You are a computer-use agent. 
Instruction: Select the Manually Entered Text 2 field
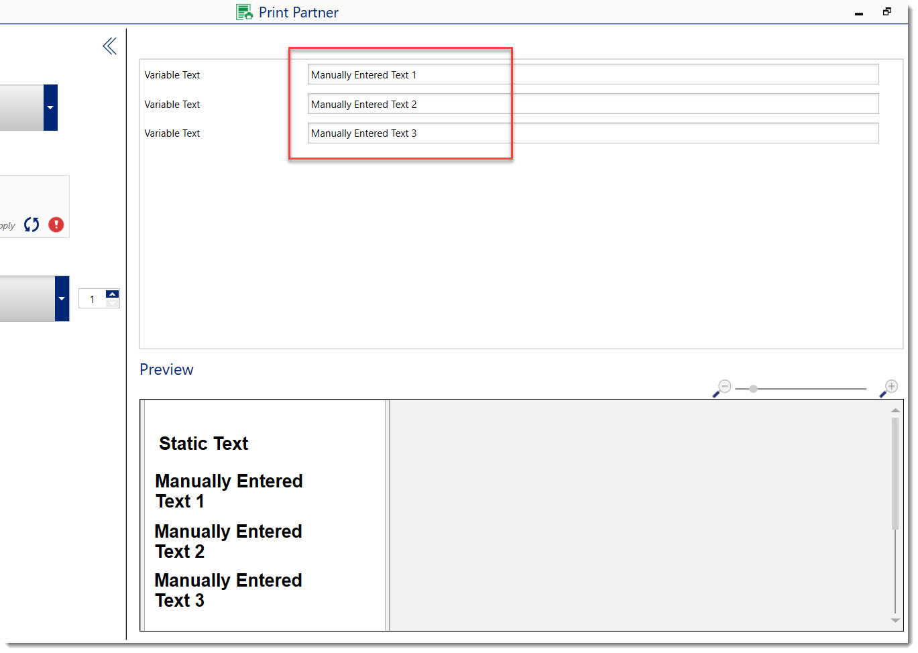(x=593, y=104)
